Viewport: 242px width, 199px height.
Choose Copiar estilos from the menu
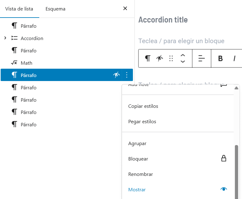pyautogui.click(x=143, y=106)
